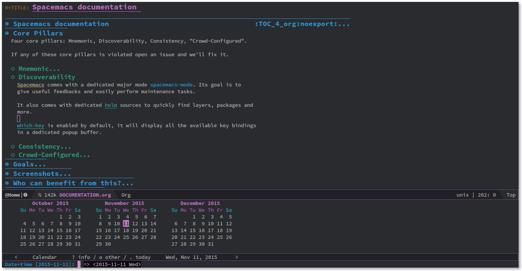Collapse the Core Pillars heading
The width and height of the screenshot is (522, 271).
(x=38, y=33)
